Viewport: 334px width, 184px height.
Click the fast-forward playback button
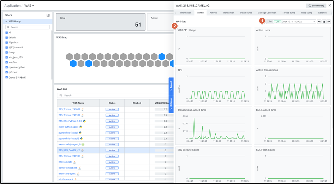click(328, 22)
